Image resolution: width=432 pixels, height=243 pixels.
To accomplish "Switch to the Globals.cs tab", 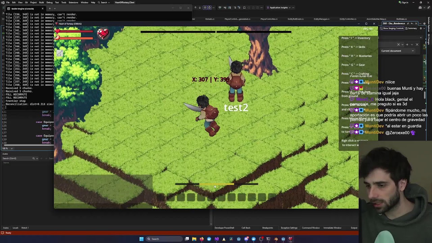I will click(210, 19).
